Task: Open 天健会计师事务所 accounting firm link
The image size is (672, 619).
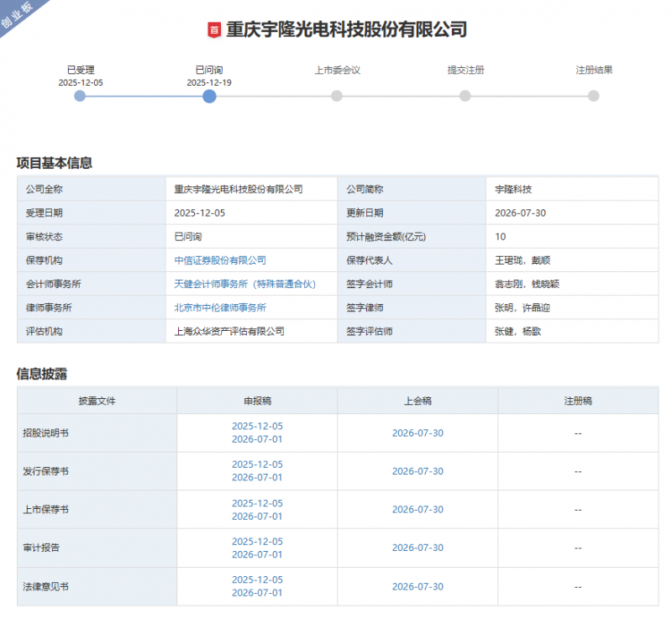Action: pos(245,284)
